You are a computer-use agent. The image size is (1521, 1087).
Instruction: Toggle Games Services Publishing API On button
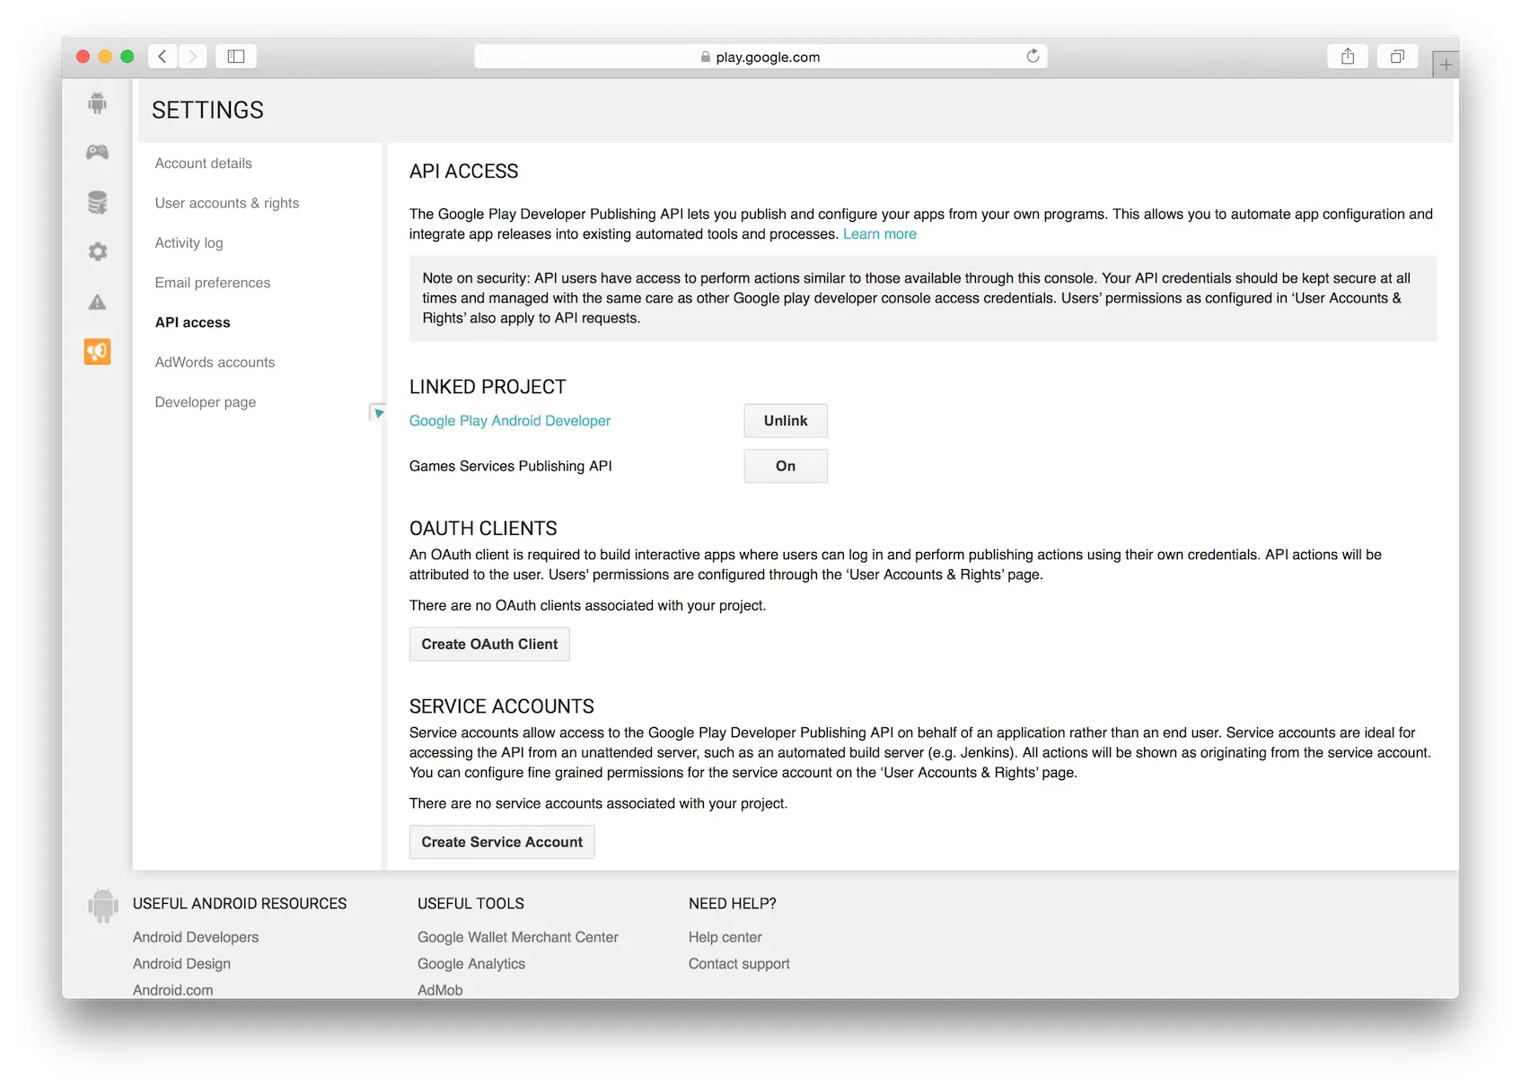786,466
